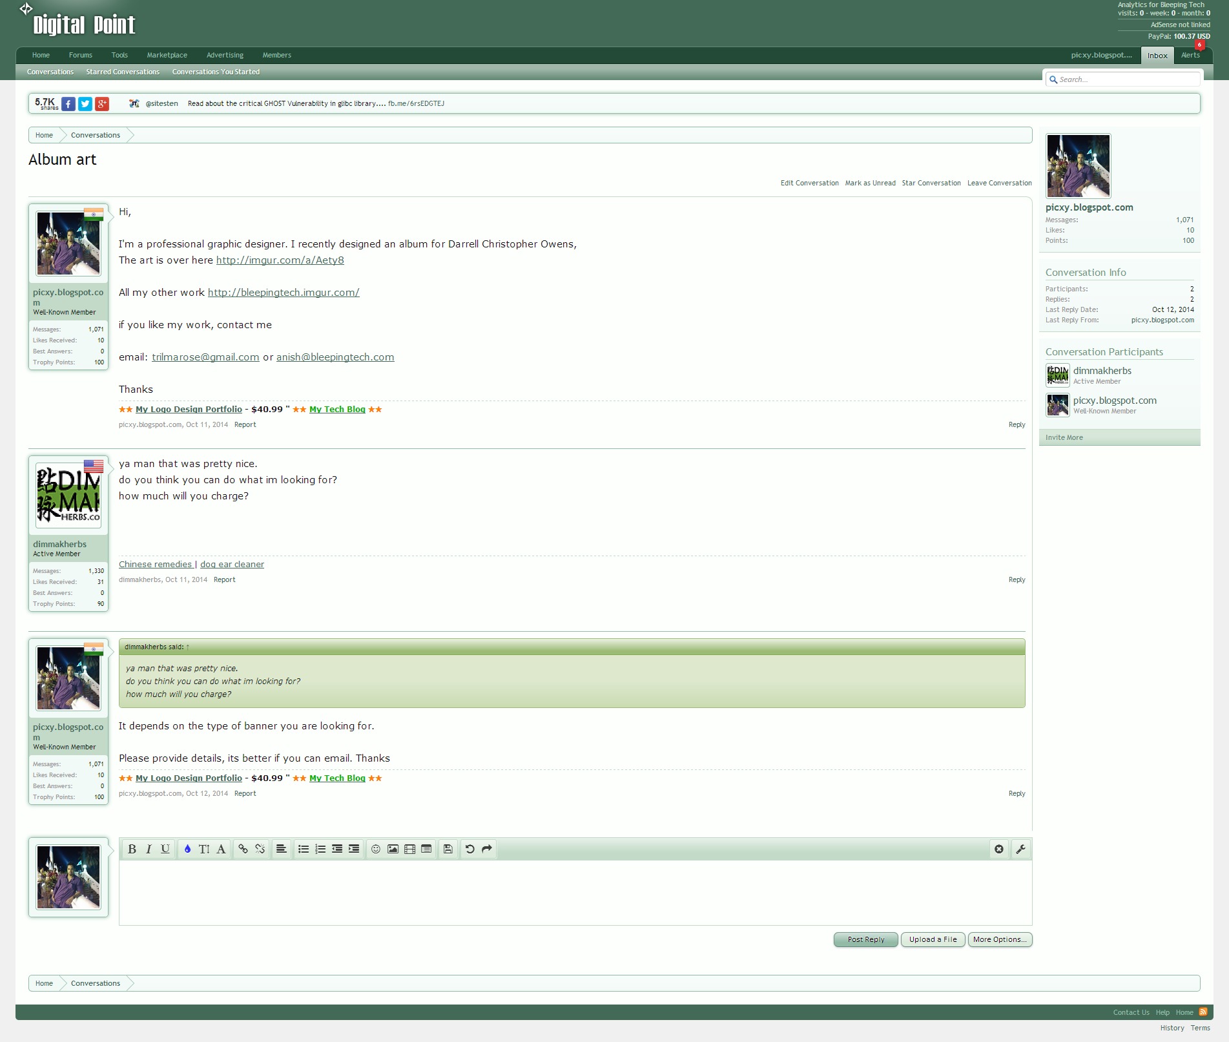Open the dog ear cleaner signature link
Image resolution: width=1229 pixels, height=1042 pixels.
(232, 564)
